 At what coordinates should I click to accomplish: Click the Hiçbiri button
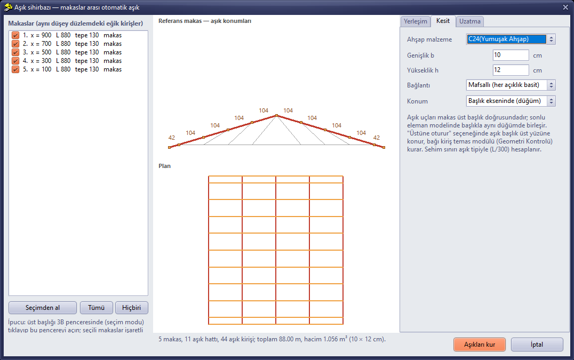click(131, 308)
